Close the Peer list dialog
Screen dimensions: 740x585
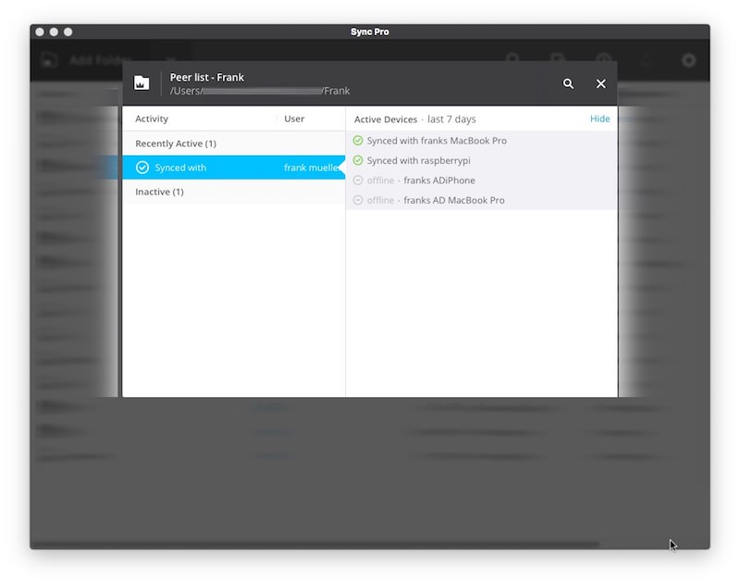[x=600, y=83]
